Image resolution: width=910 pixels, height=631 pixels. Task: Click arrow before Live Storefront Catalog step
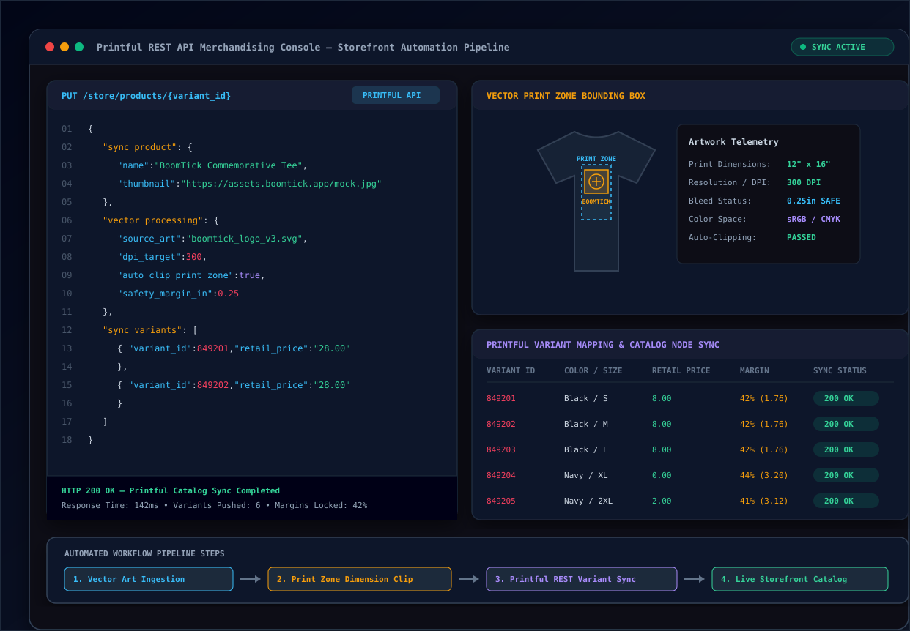click(x=695, y=579)
